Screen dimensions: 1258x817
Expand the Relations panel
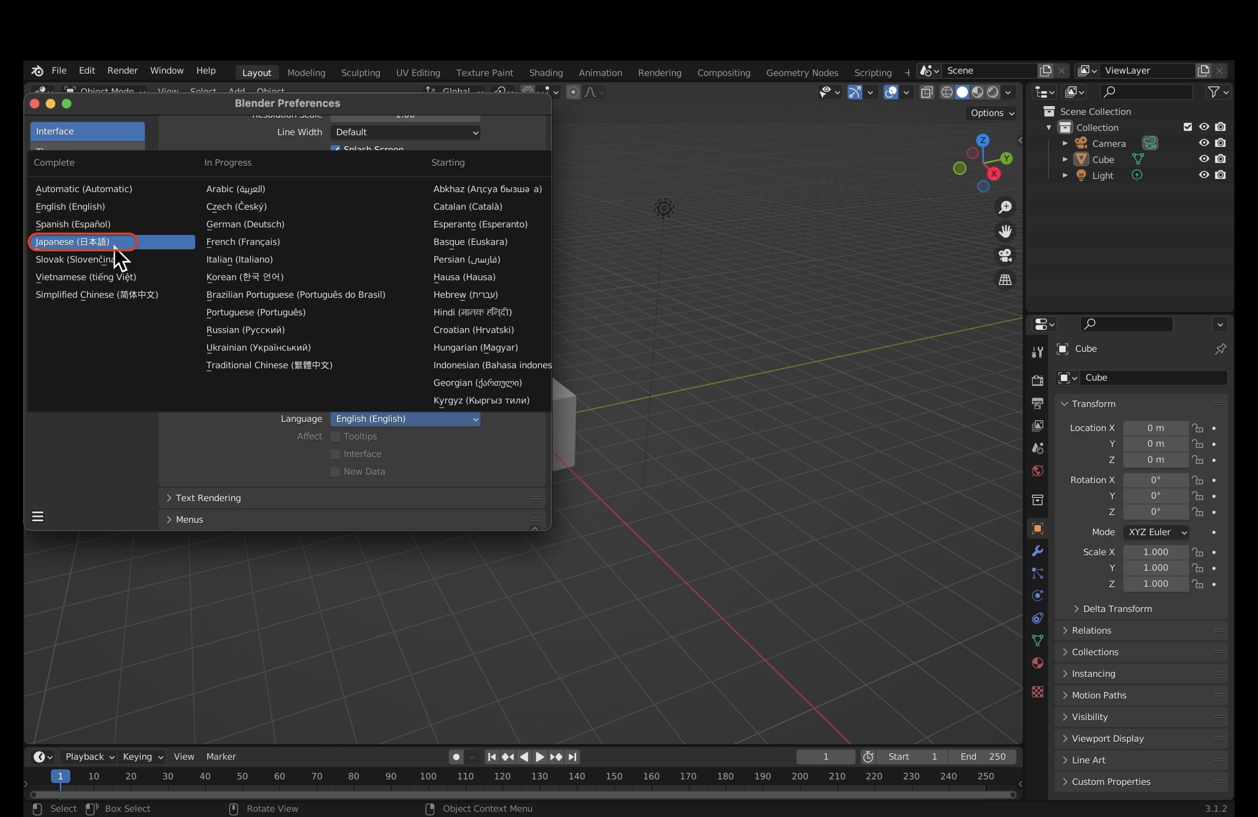coord(1141,631)
